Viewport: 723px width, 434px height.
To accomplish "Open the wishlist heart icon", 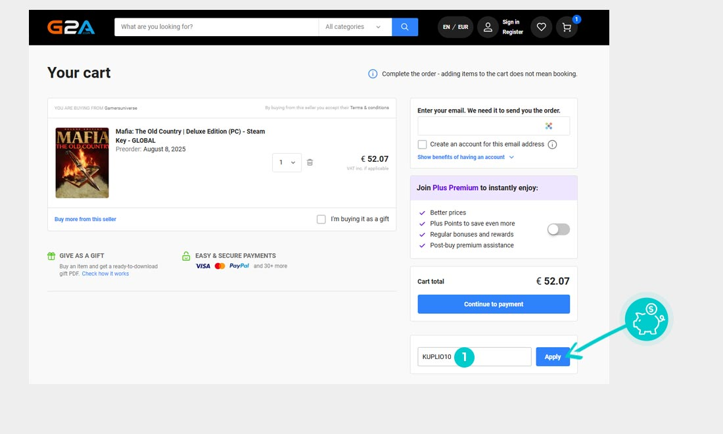I will pos(541,27).
